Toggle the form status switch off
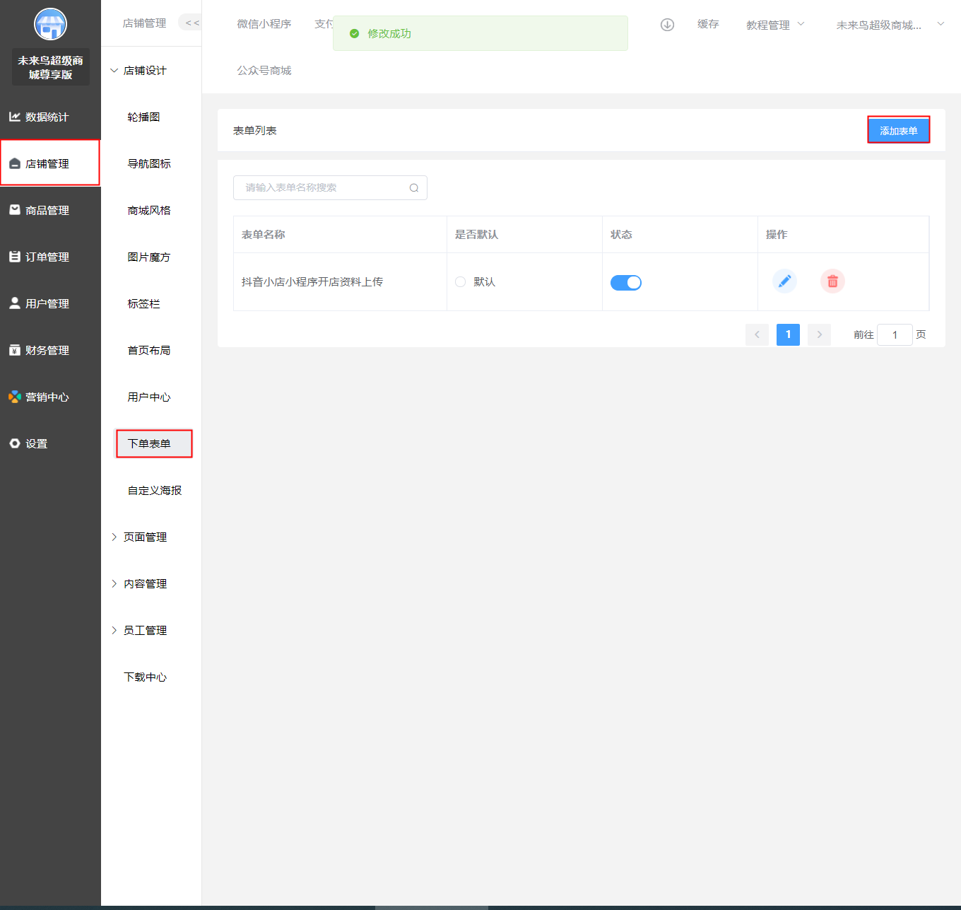The image size is (961, 910). [625, 283]
